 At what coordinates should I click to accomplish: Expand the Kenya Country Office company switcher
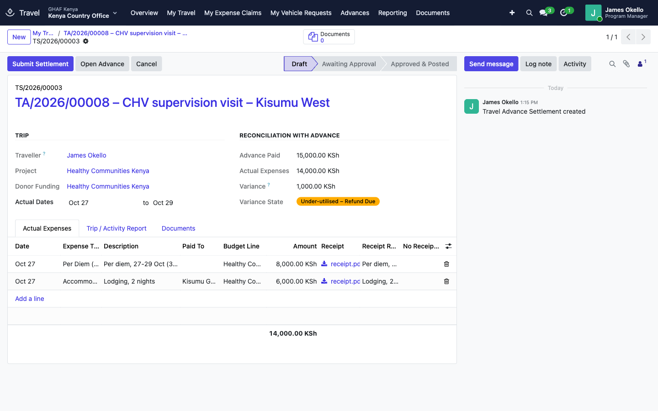tap(83, 13)
